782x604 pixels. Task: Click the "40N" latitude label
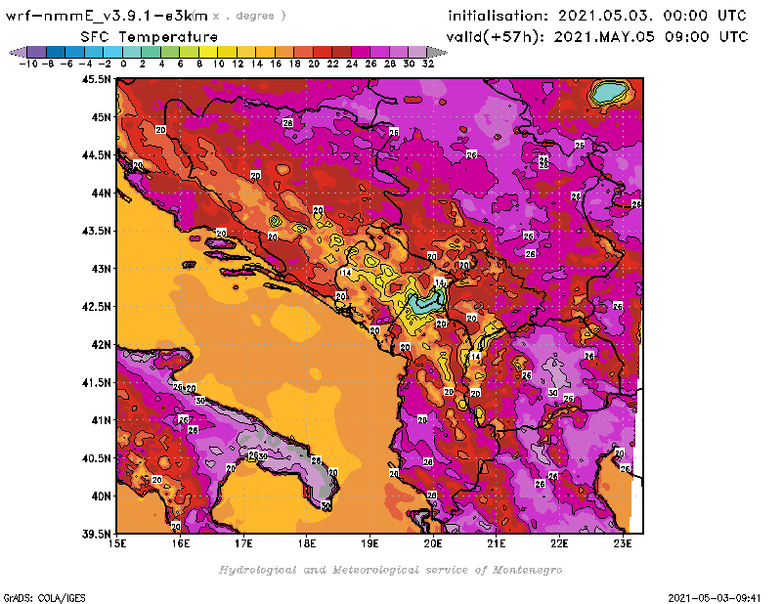click(101, 496)
